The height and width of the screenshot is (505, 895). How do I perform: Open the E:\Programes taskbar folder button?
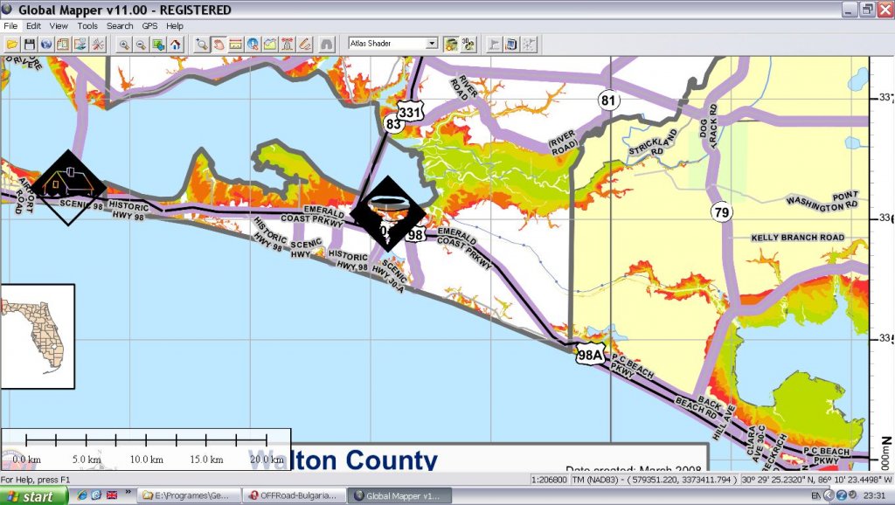(x=189, y=495)
